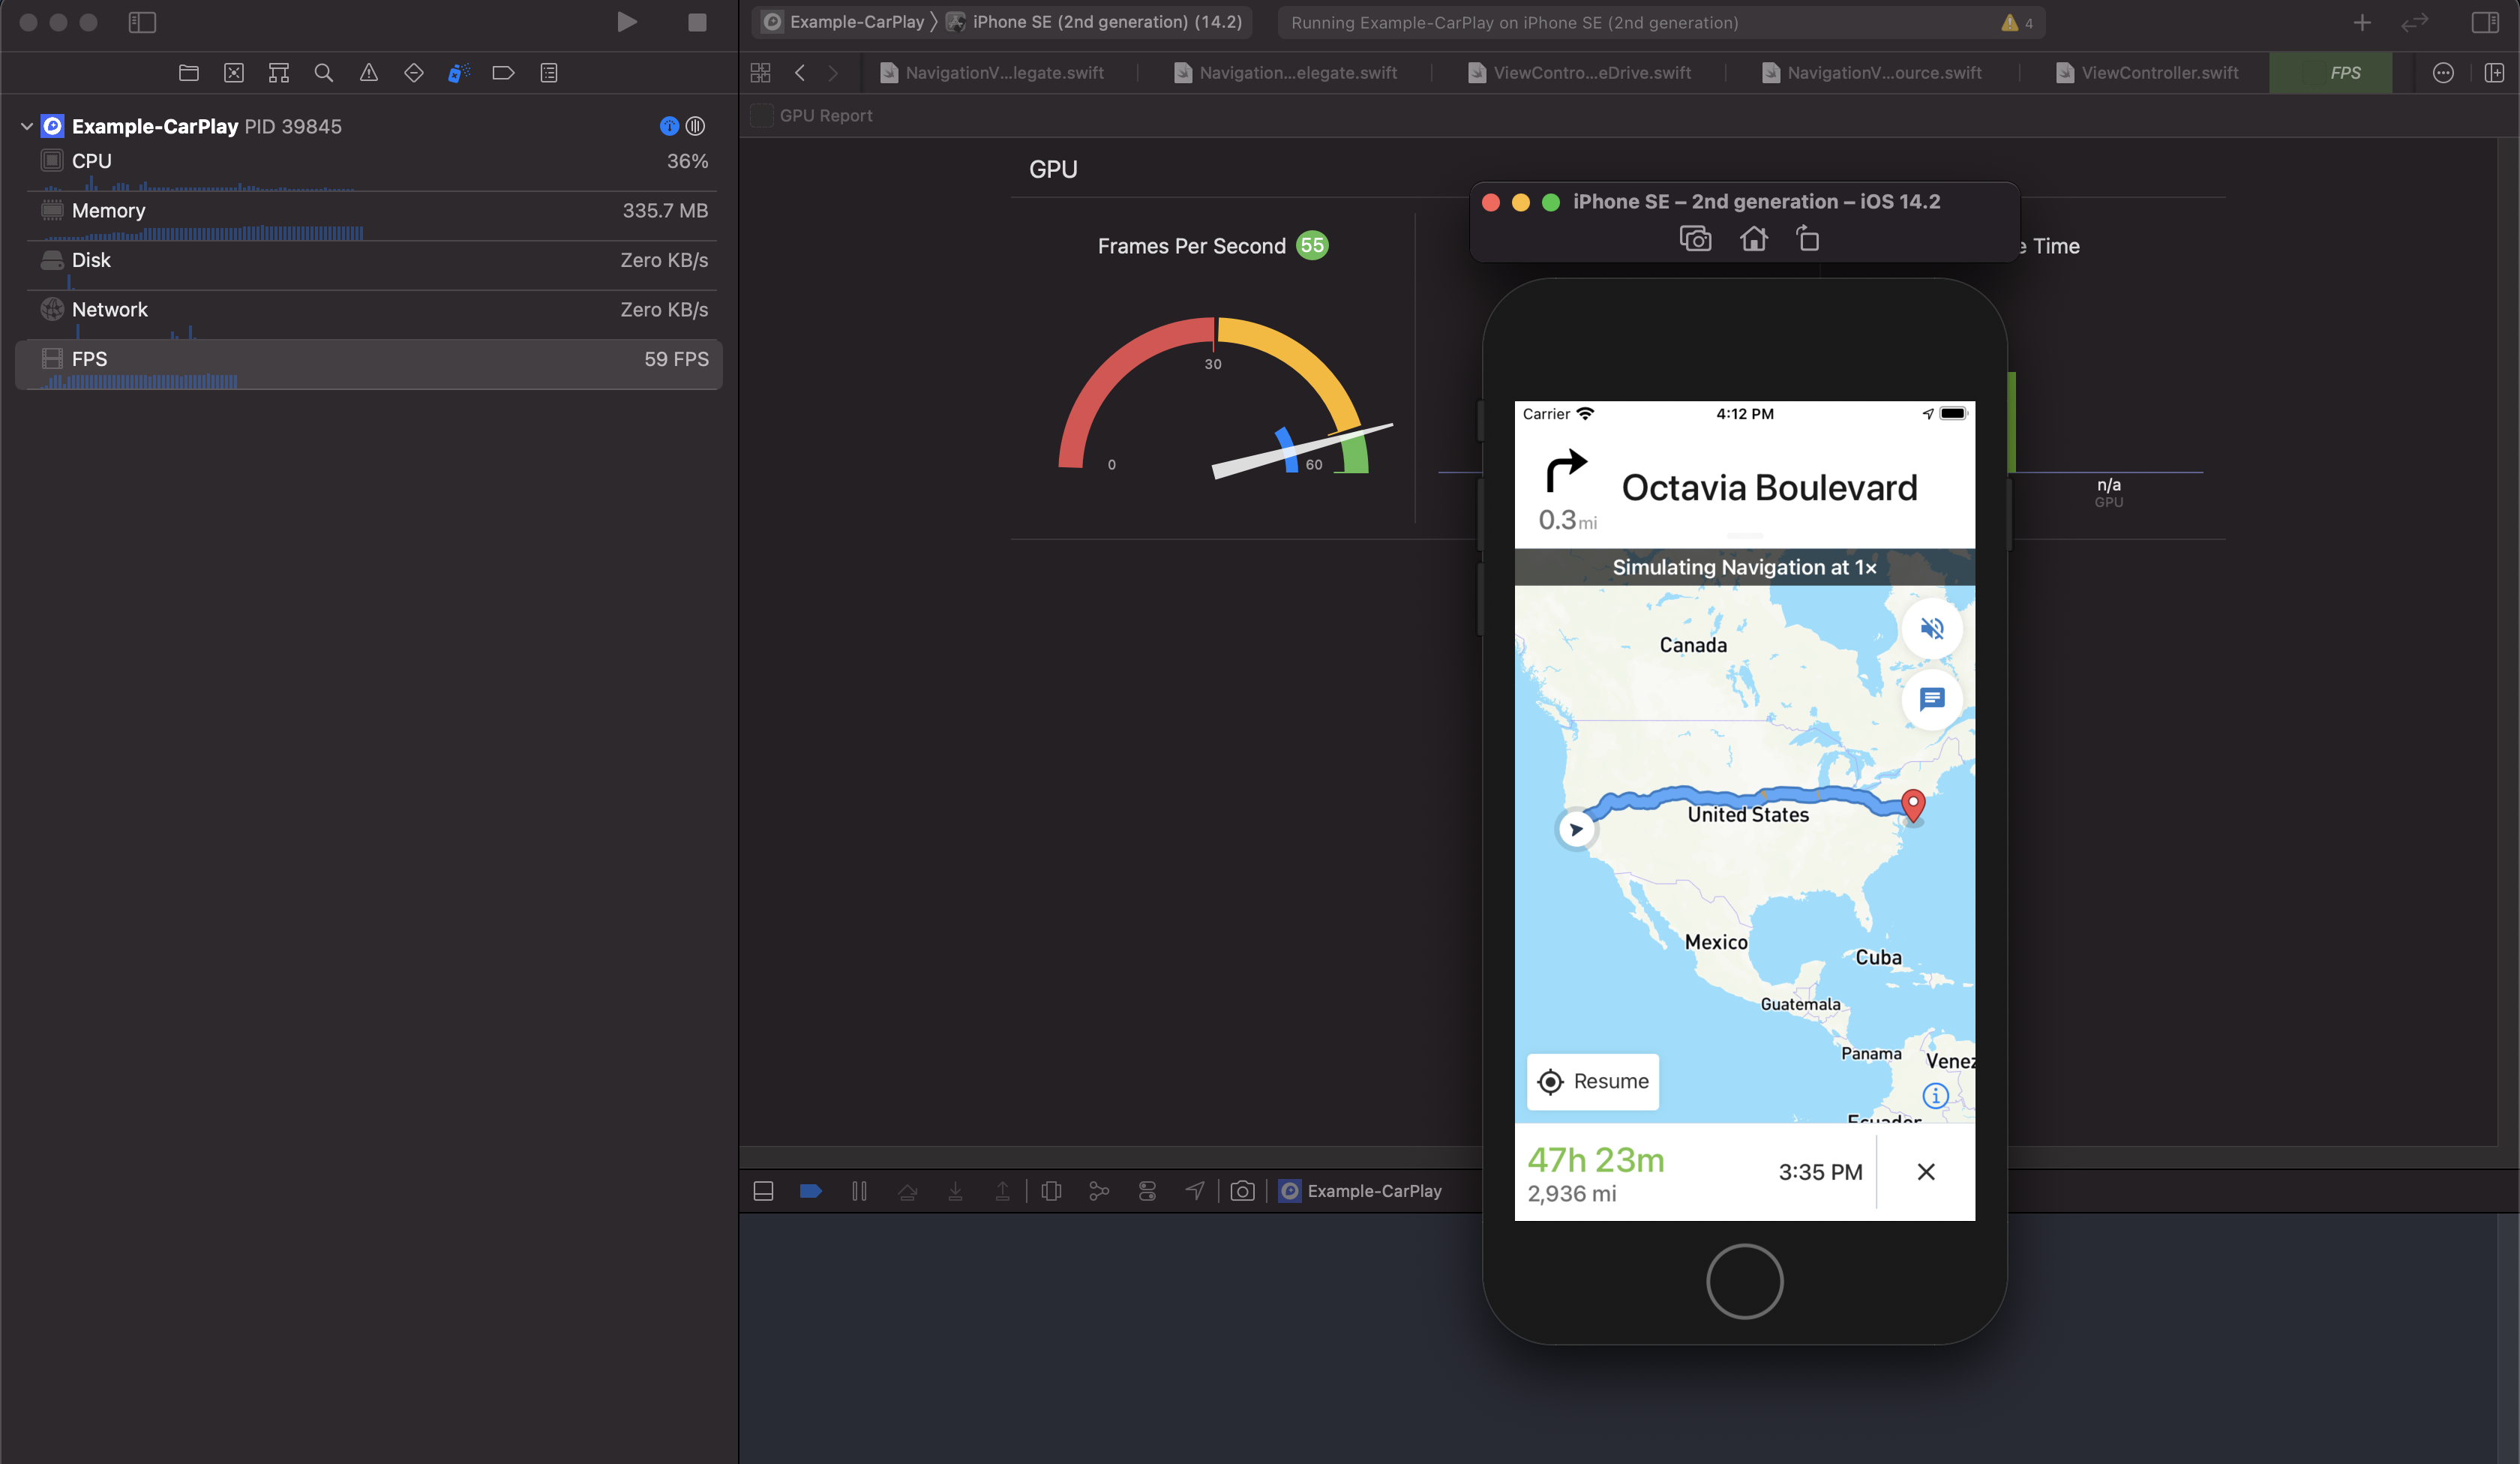Tap the map attribution info icon

pyautogui.click(x=1936, y=1096)
